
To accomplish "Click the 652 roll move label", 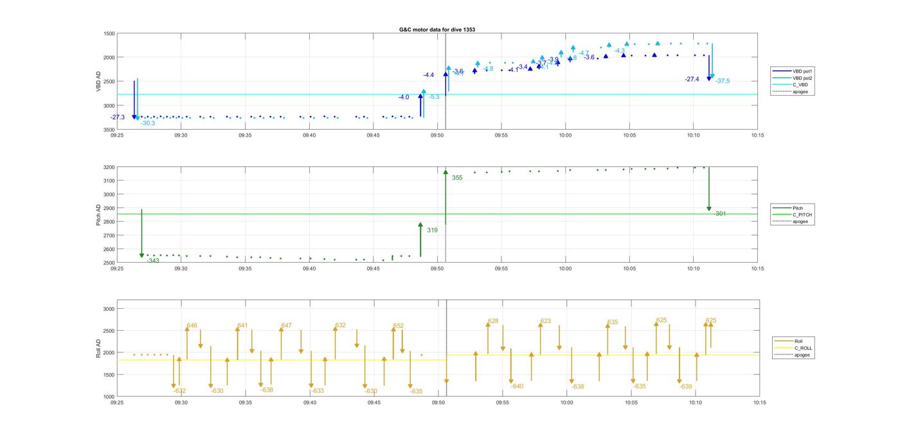I will [398, 326].
